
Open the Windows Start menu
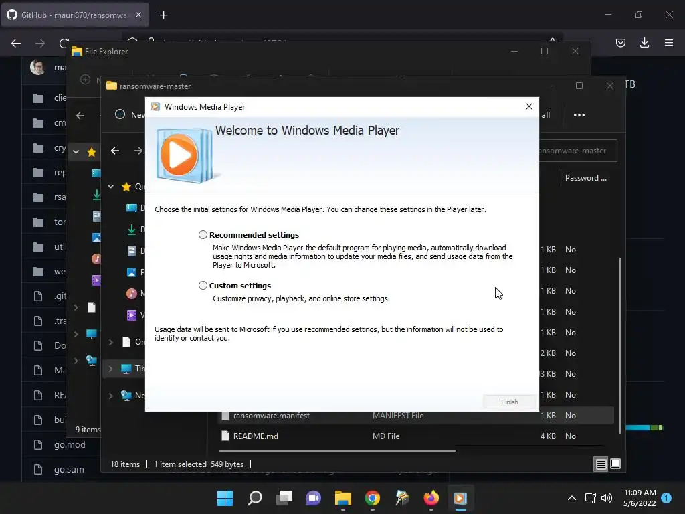coord(225,498)
